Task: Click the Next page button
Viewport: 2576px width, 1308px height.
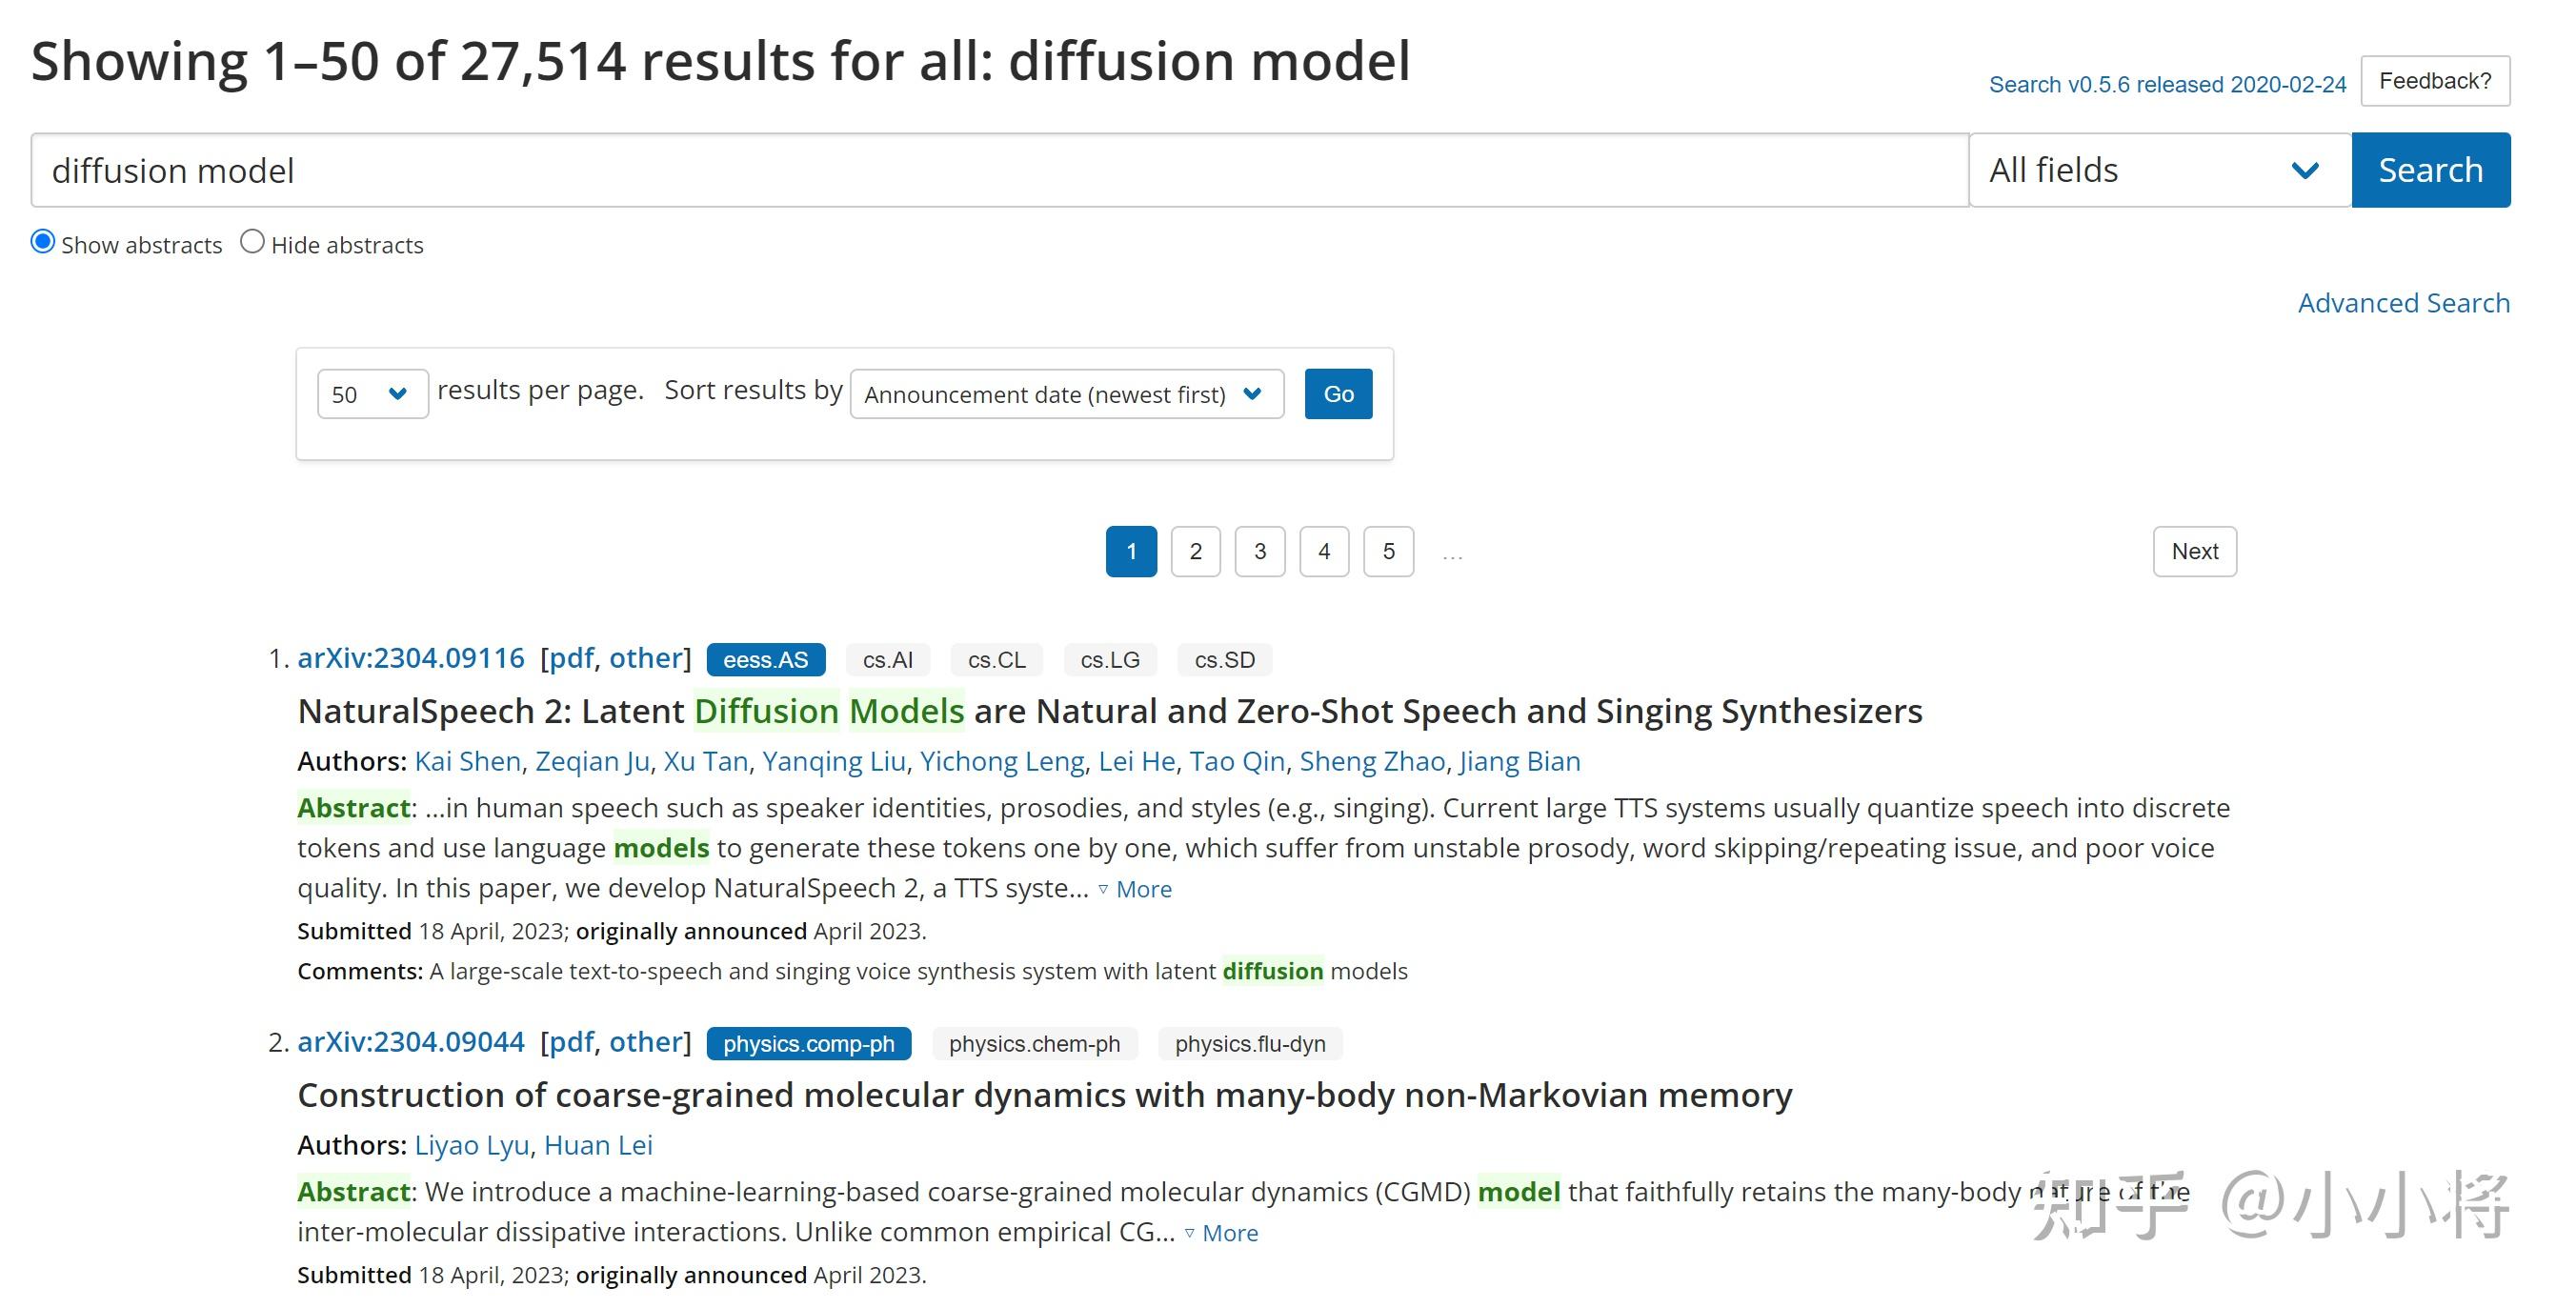Action: [x=2194, y=552]
